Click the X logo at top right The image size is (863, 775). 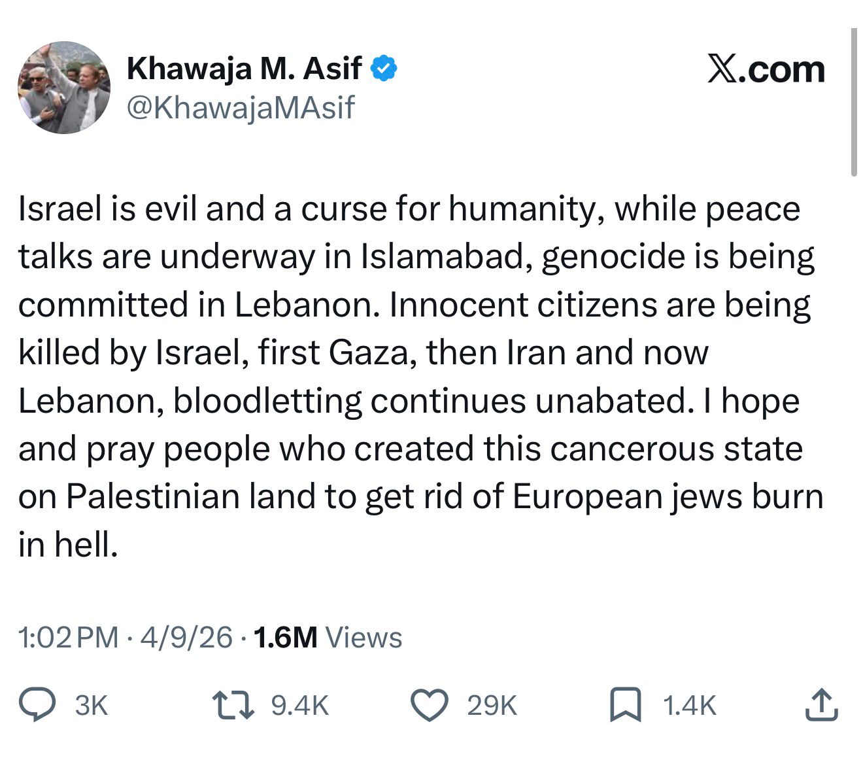(723, 69)
